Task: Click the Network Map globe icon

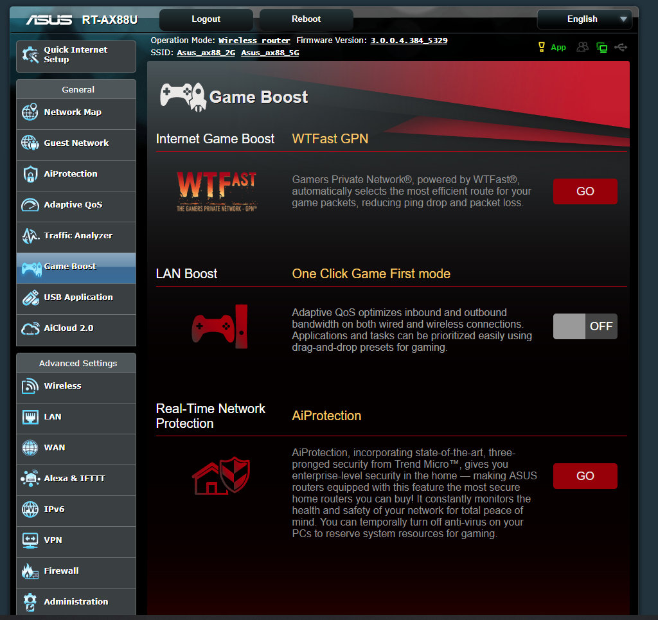Action: 30,112
